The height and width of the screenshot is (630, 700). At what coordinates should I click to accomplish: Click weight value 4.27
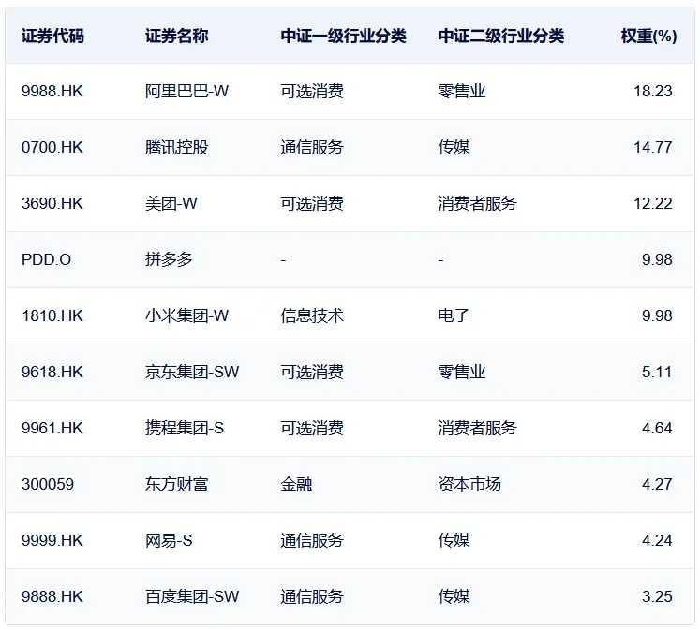point(657,485)
